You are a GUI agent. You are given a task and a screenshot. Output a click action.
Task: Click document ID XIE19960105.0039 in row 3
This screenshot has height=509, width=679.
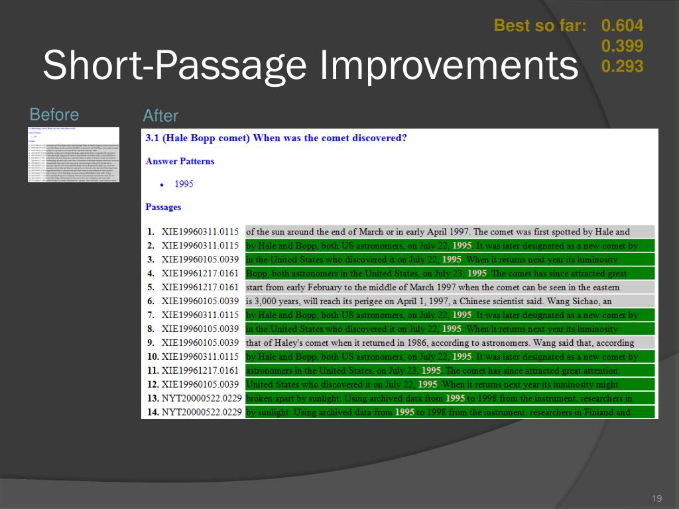(x=200, y=259)
